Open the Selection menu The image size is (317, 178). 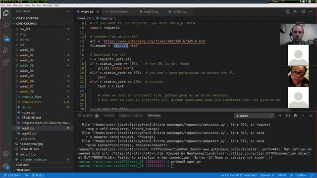pyautogui.click(x=18, y=5)
